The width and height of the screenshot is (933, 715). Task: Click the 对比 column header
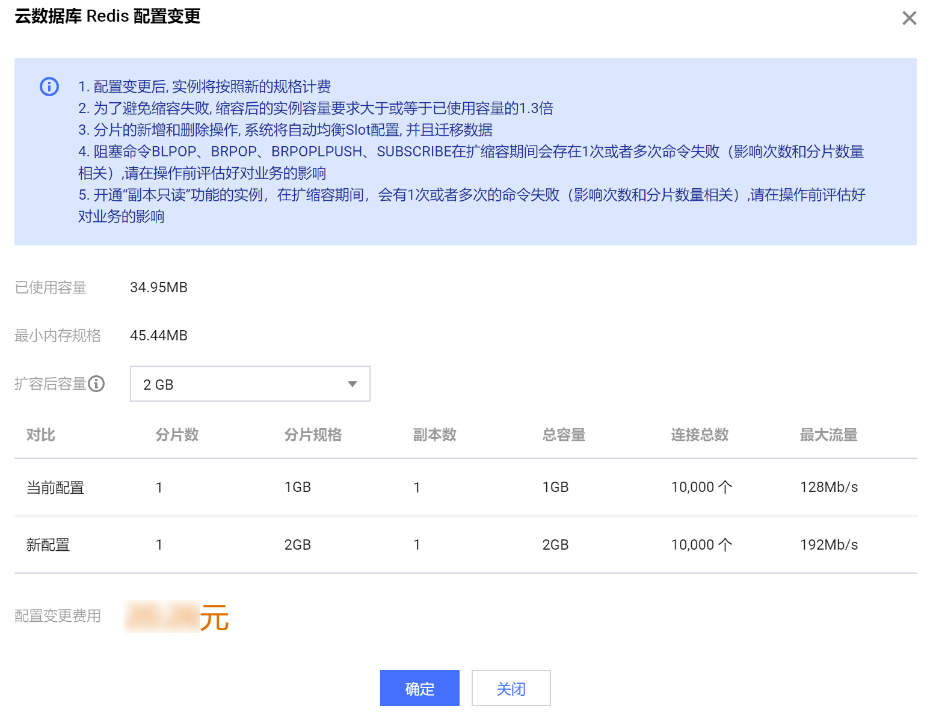click(41, 435)
